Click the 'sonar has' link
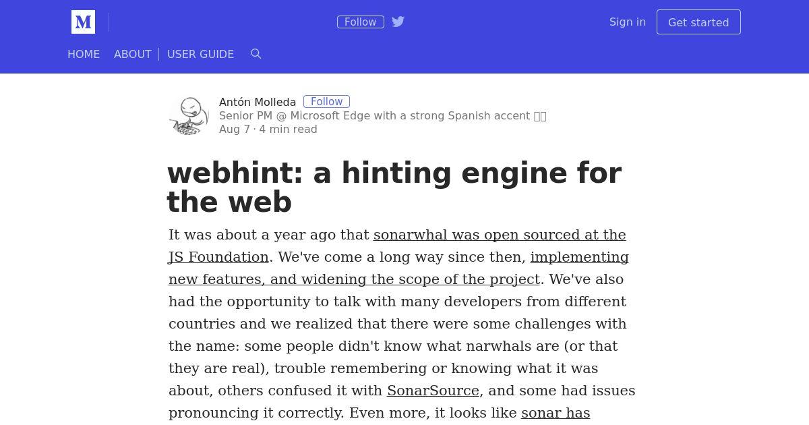The height and width of the screenshot is (425, 809). pyautogui.click(x=556, y=413)
